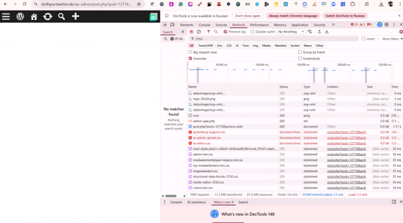Select the gutenberg-support.css request row

click(295, 132)
